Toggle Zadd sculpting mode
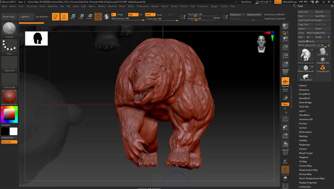 click(151, 14)
